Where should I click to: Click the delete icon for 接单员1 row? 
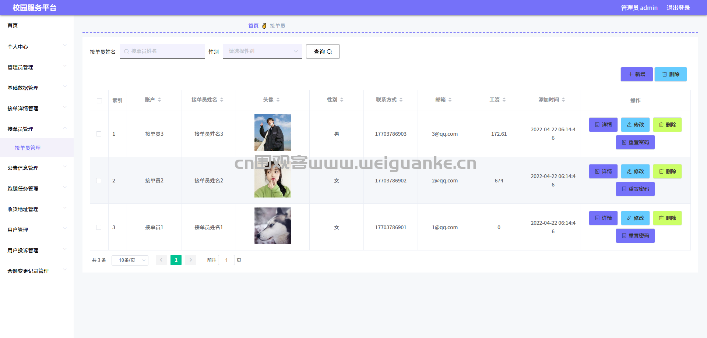click(662, 218)
